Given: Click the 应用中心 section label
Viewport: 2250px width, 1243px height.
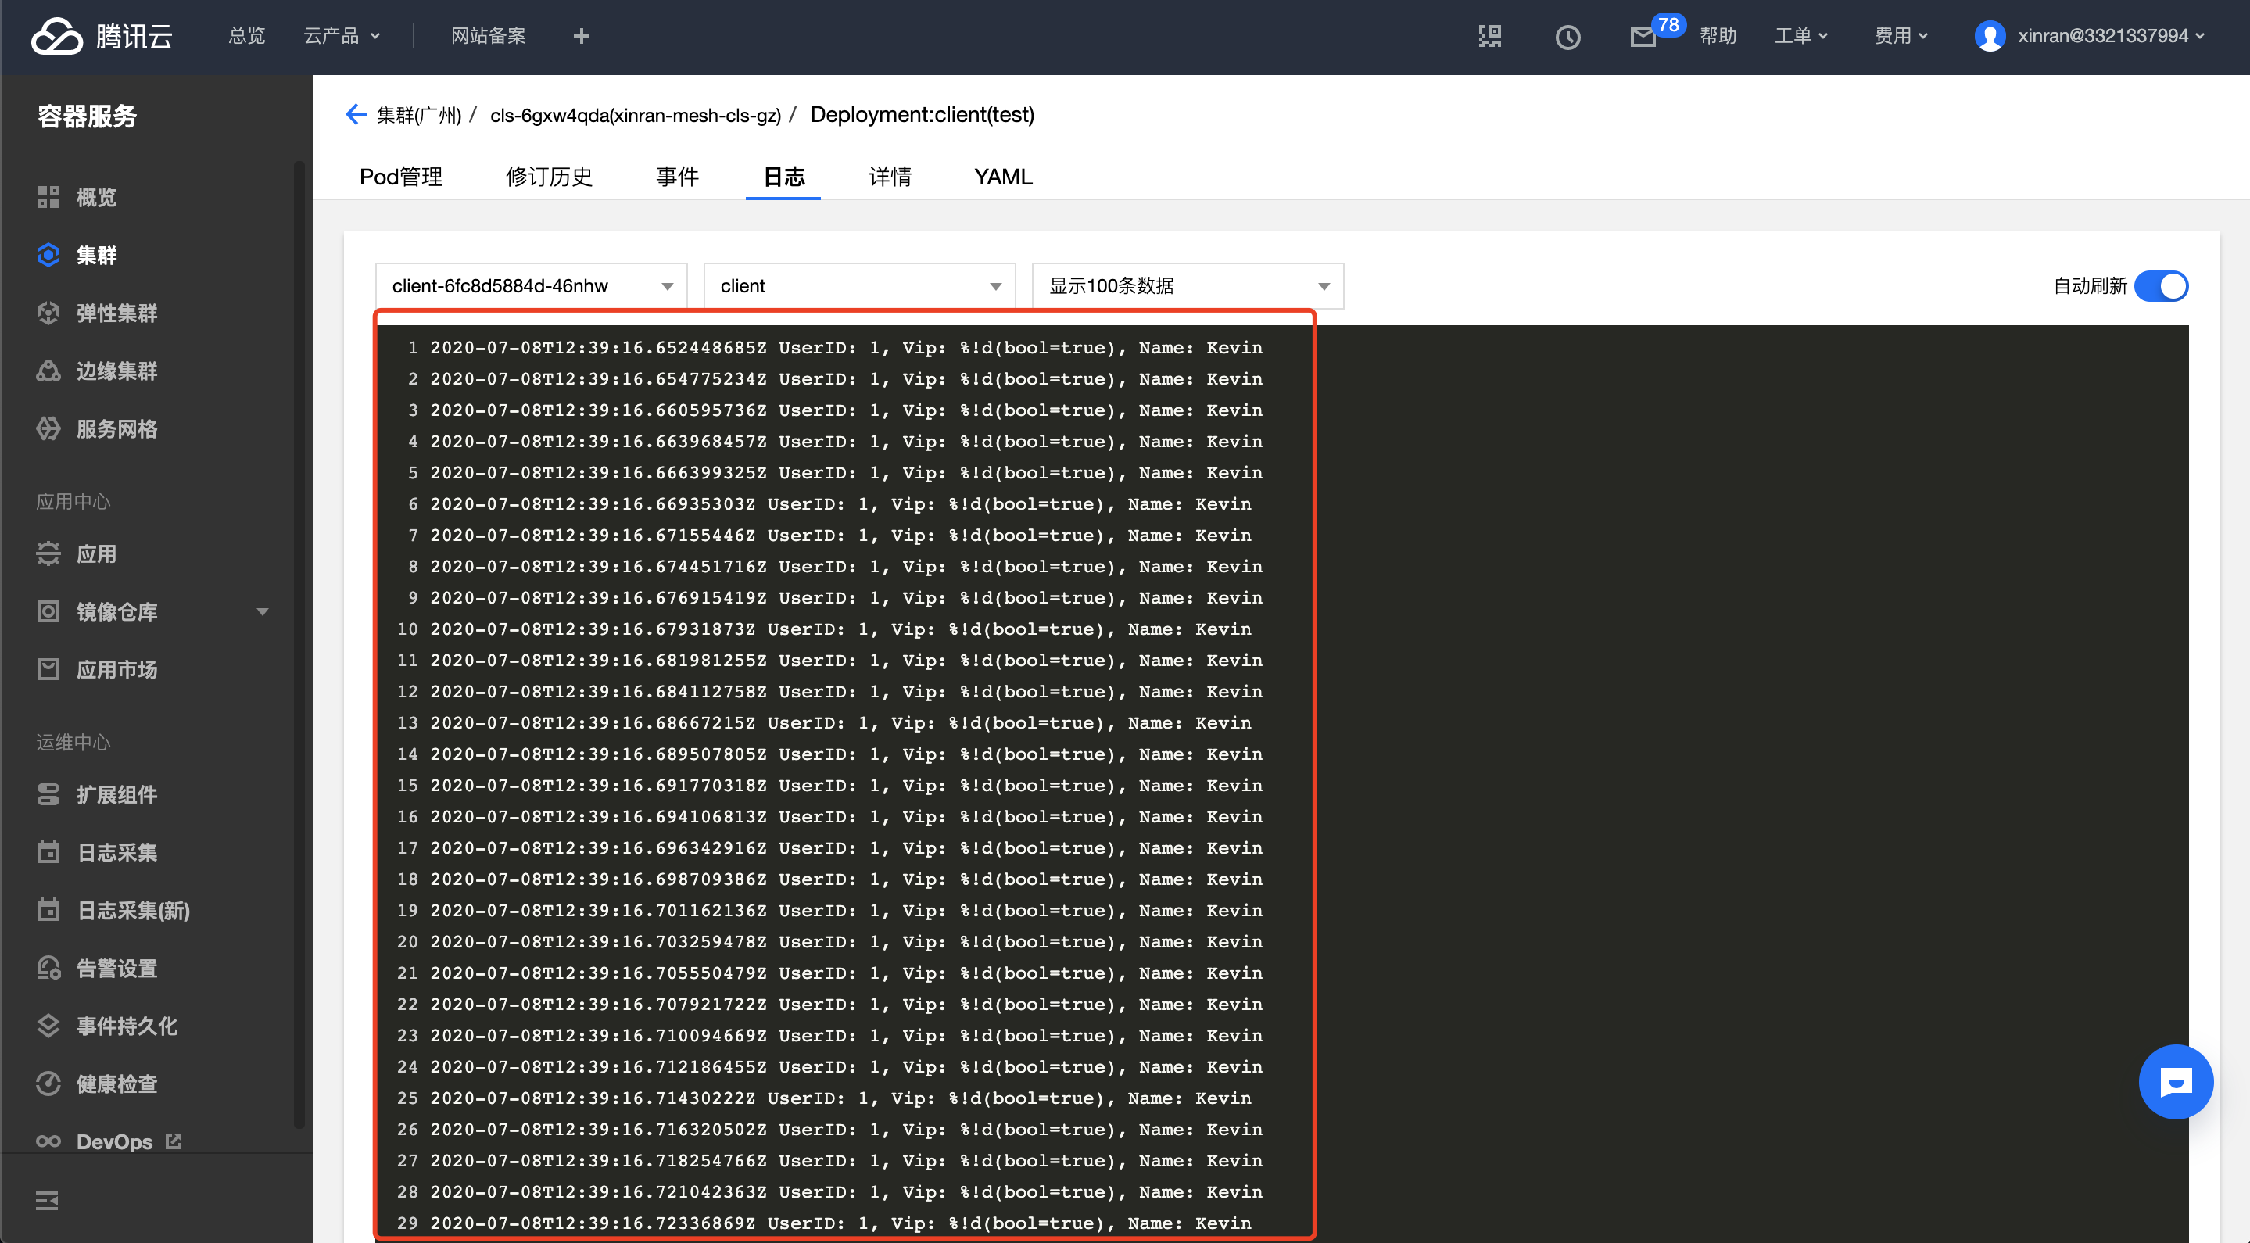Looking at the screenshot, I should [x=73, y=501].
